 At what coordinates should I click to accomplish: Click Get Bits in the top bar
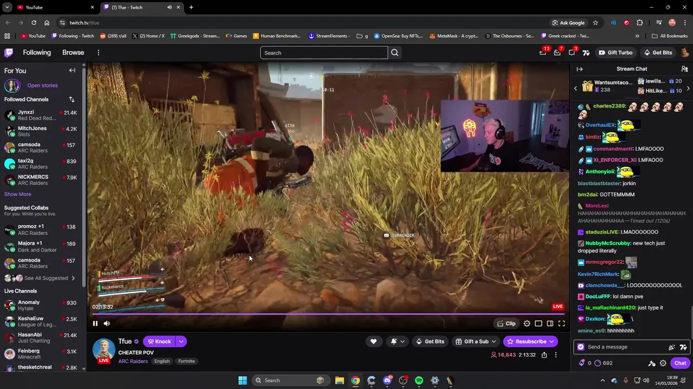click(658, 52)
